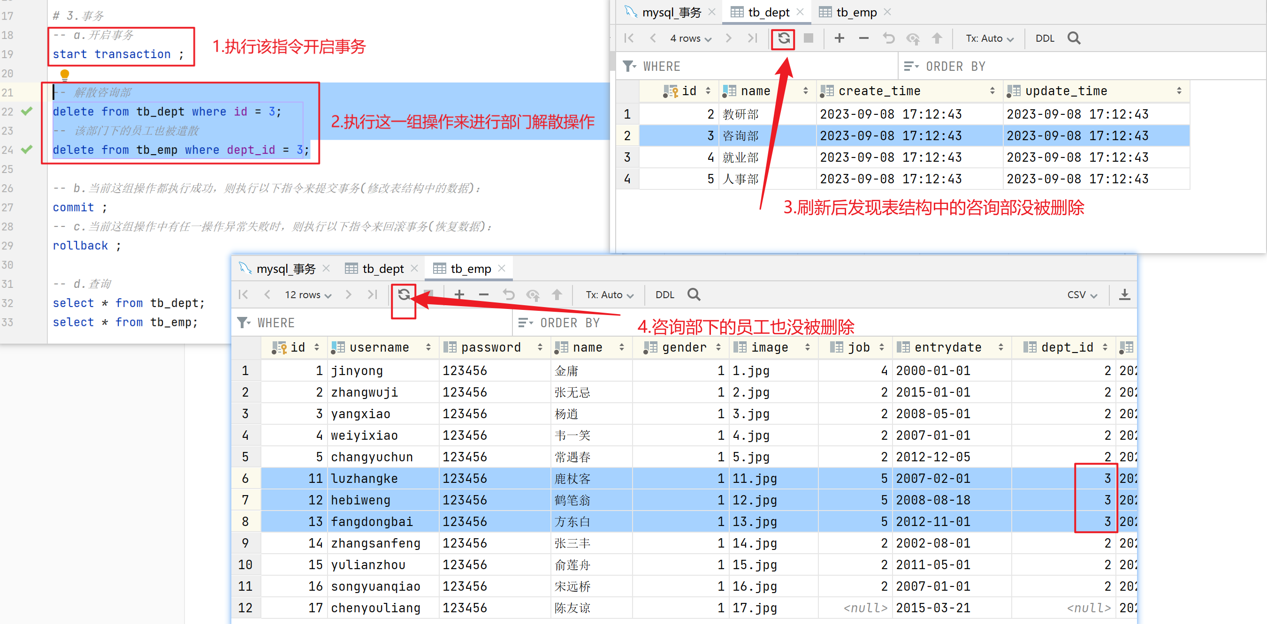Open WHERE filter dropdown in tb_emp panel

[244, 323]
